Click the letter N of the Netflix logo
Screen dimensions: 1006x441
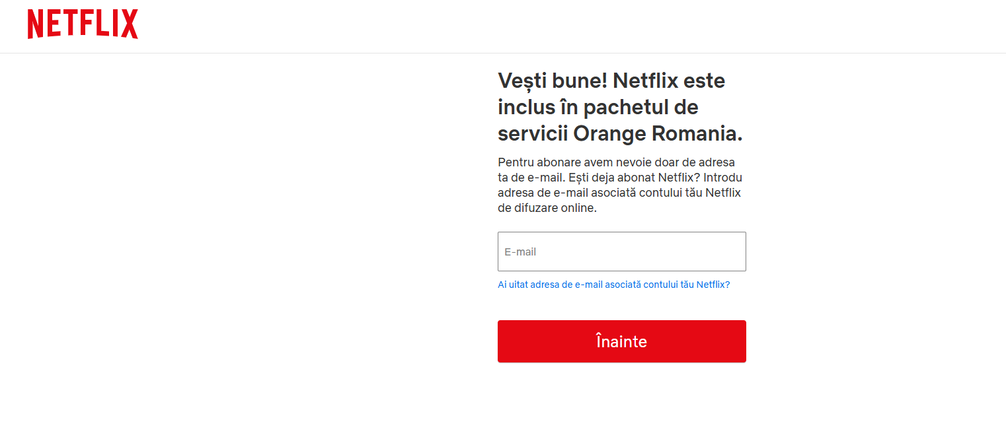[35, 24]
